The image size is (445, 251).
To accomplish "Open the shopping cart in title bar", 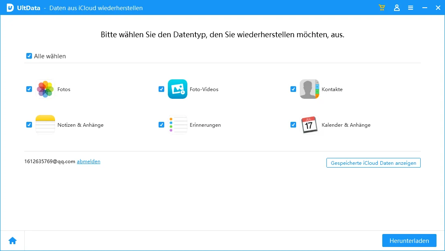I will pyautogui.click(x=381, y=8).
